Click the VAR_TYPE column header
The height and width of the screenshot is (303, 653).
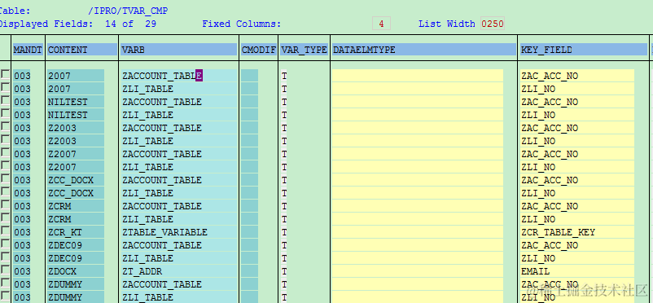click(x=304, y=50)
